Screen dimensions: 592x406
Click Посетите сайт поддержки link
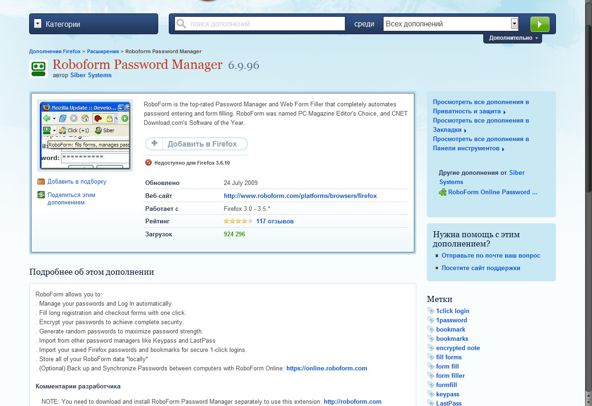click(481, 268)
